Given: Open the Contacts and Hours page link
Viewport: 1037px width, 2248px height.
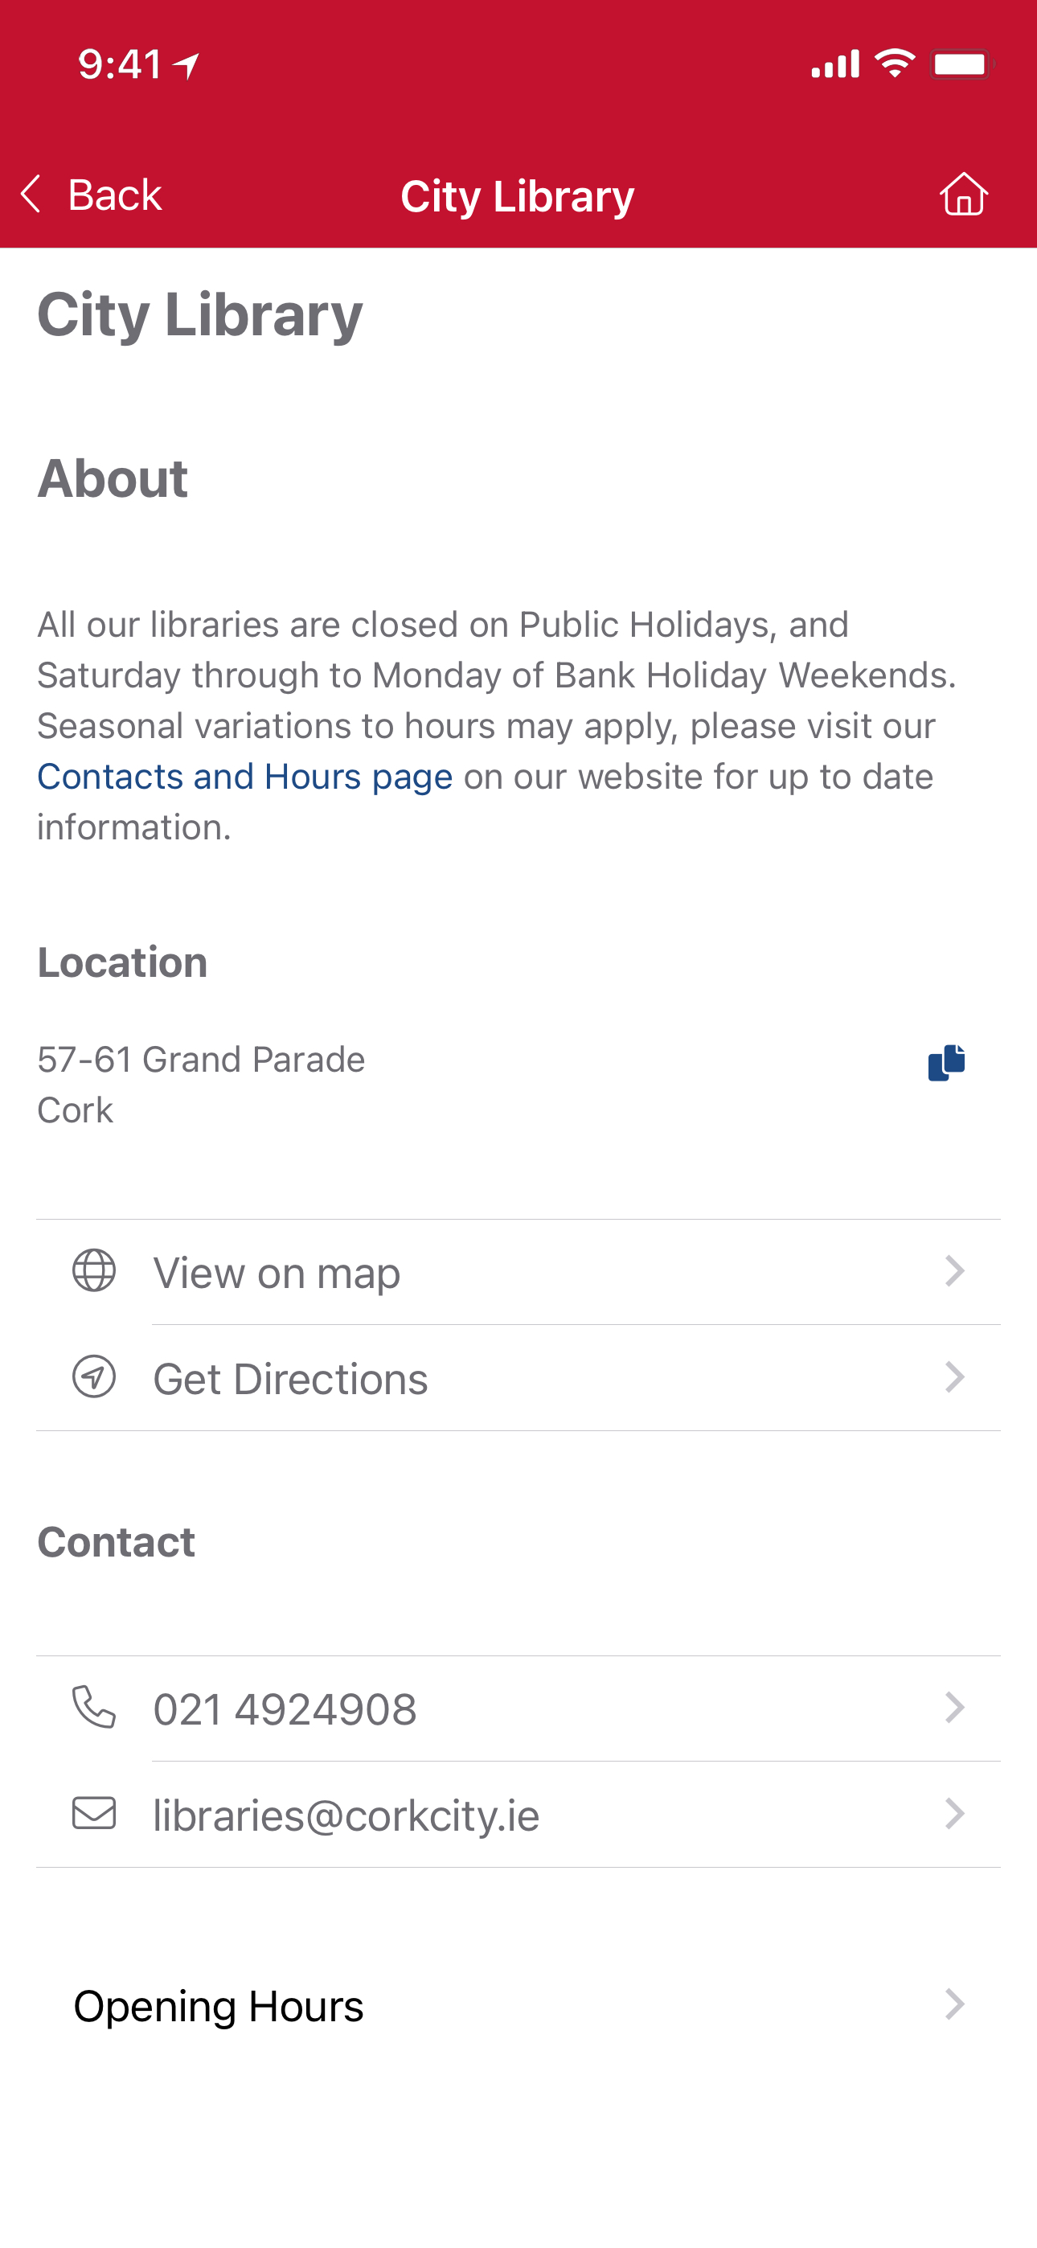Looking at the screenshot, I should (x=245, y=776).
